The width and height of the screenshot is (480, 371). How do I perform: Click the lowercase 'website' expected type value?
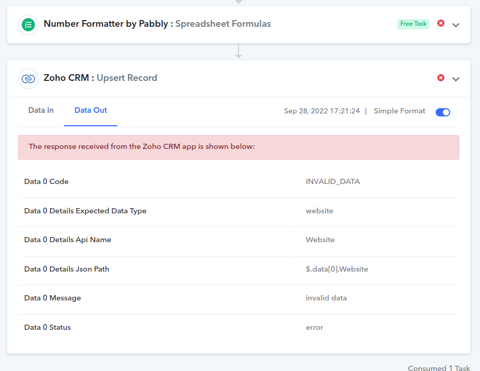[319, 211]
